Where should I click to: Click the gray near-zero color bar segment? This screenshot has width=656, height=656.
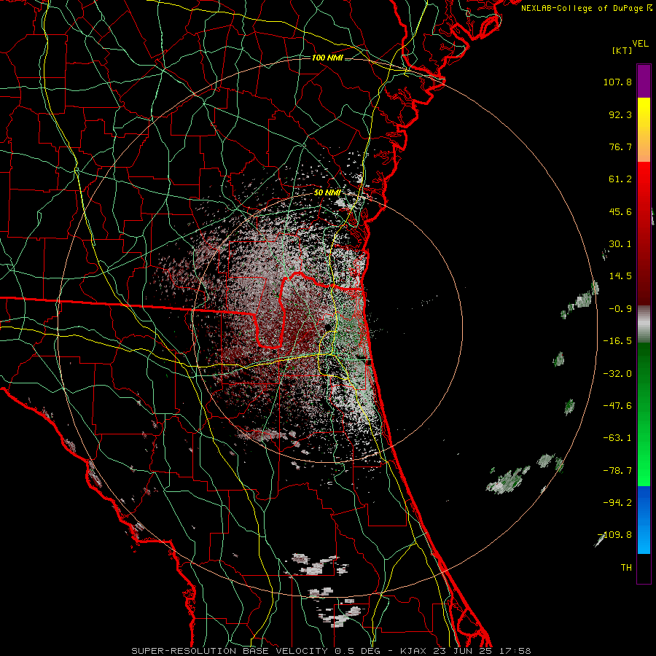[x=644, y=322]
